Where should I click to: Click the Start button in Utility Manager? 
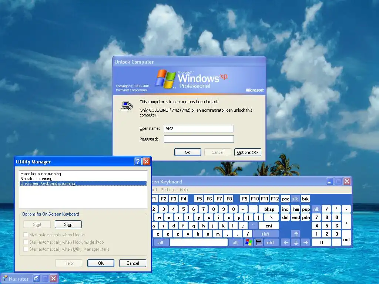(x=37, y=224)
